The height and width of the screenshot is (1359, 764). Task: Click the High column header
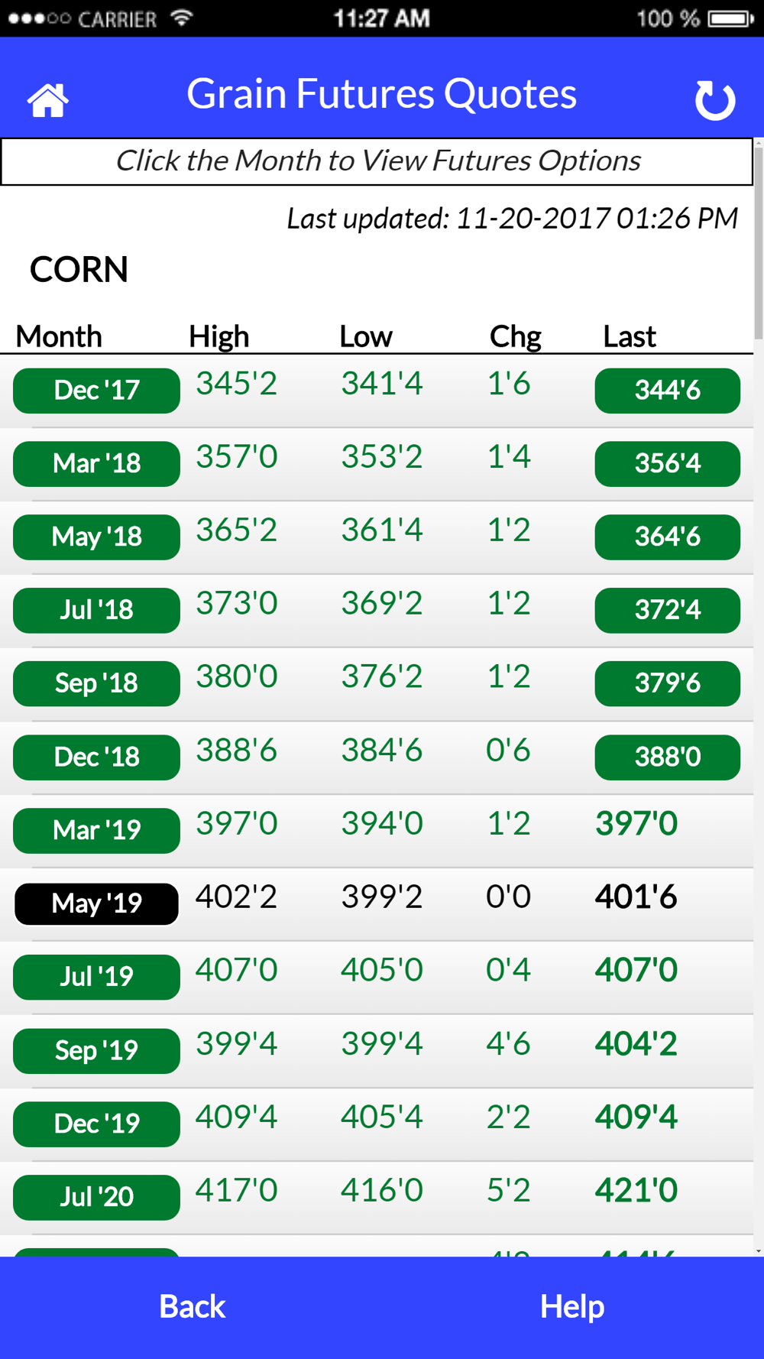click(x=219, y=336)
